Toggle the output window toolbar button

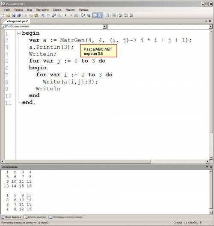(95, 15)
